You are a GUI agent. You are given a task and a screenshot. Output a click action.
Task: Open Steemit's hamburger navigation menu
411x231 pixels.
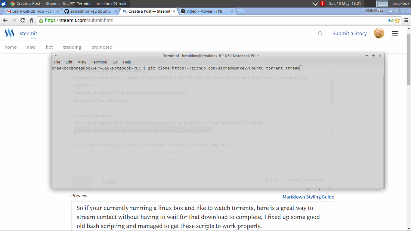(395, 34)
